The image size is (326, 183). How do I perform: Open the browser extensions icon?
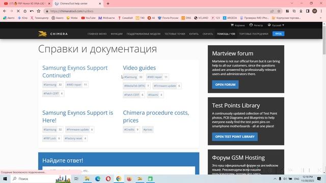(287, 11)
